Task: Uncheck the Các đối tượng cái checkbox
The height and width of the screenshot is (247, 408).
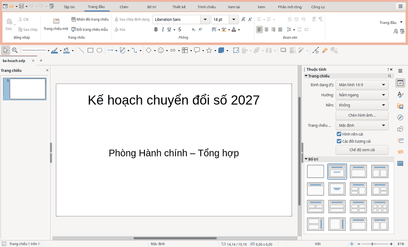Action: pyautogui.click(x=339, y=141)
